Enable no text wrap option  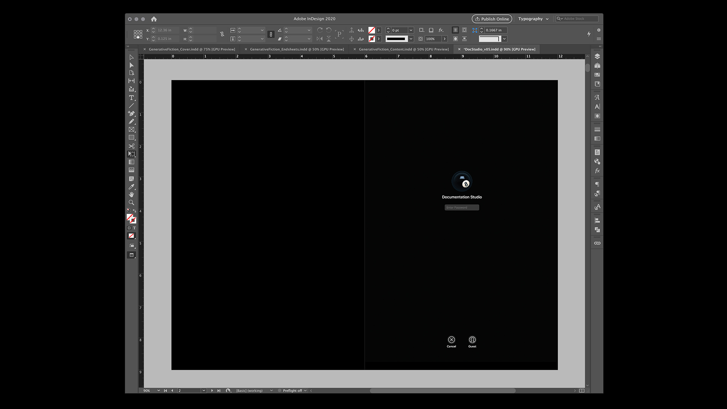point(455,30)
